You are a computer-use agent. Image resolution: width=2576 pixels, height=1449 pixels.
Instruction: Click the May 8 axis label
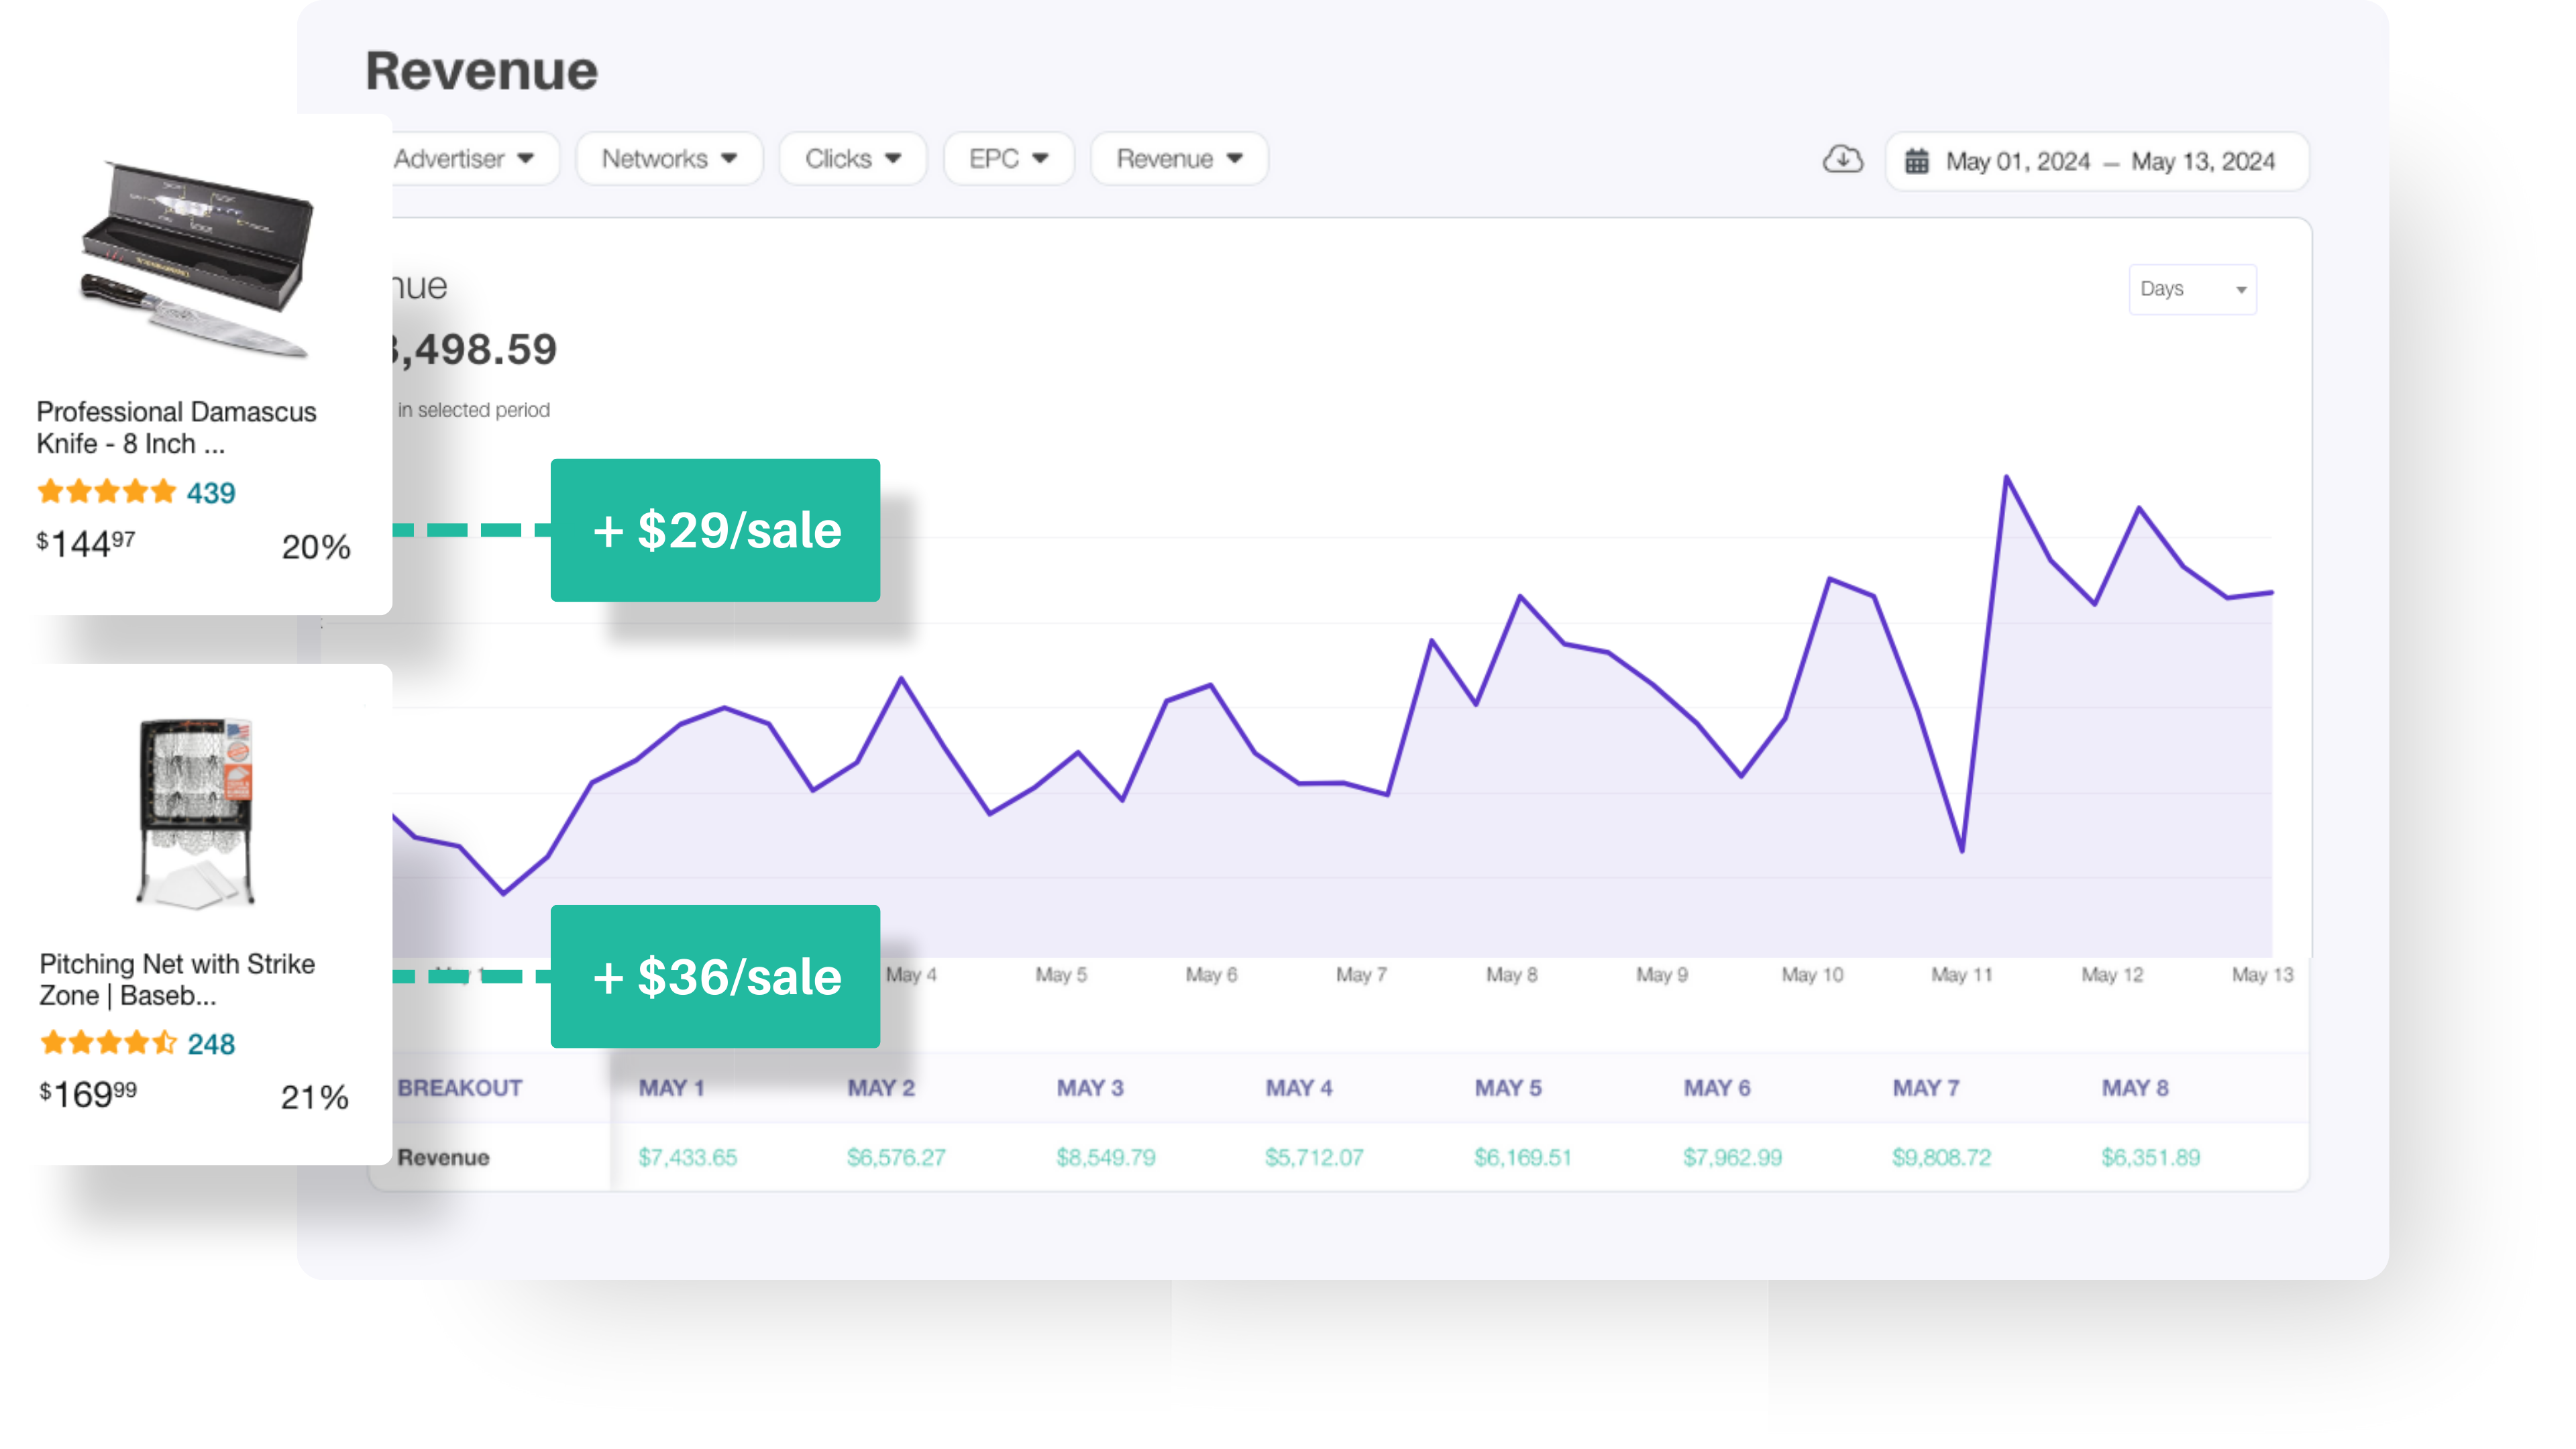click(x=1512, y=975)
